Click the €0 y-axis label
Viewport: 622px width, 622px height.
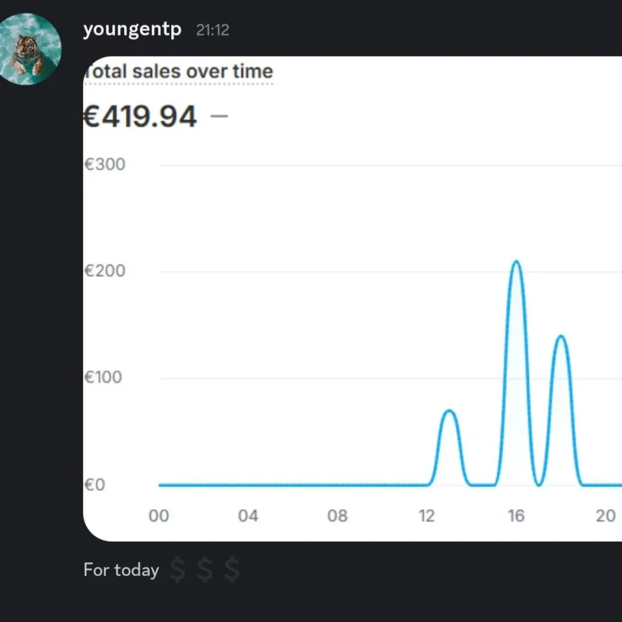tap(95, 485)
